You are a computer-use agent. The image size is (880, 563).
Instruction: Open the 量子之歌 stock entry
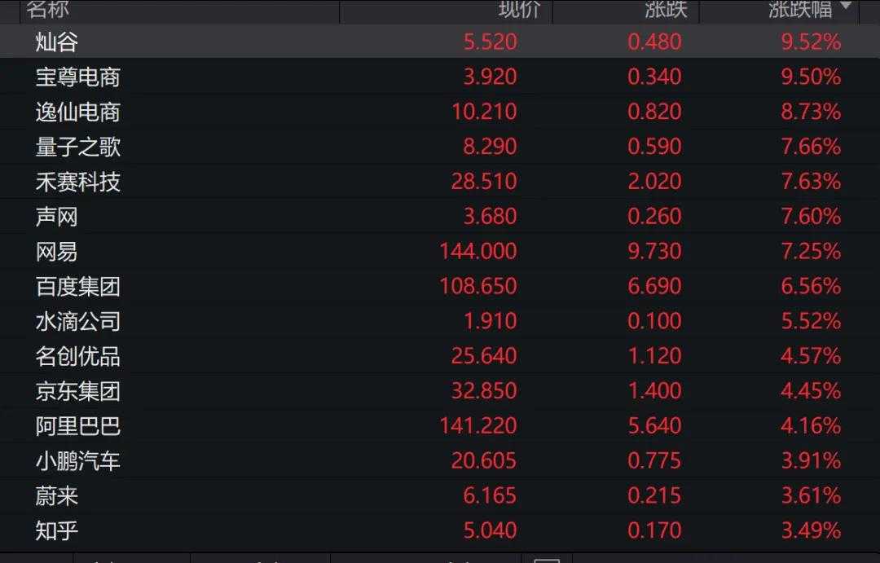tap(78, 147)
